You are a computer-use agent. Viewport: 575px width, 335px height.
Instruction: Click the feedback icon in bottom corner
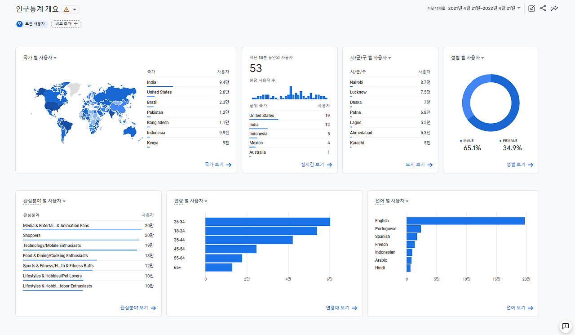point(566,326)
